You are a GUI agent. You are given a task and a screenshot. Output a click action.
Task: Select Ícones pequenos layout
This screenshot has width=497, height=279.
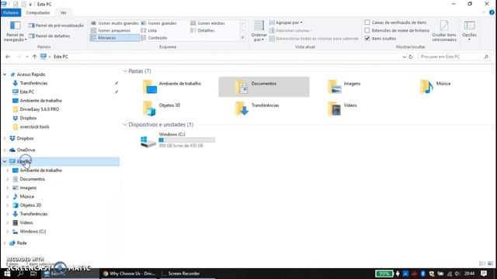(110, 30)
